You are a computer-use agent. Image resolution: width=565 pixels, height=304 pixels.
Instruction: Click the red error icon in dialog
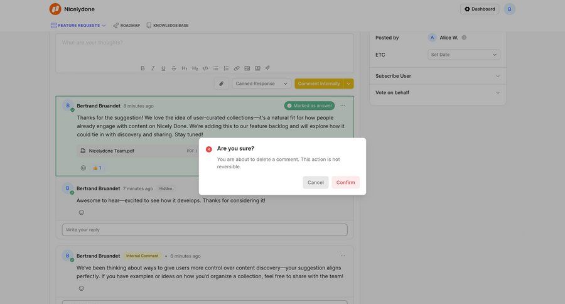click(208, 149)
